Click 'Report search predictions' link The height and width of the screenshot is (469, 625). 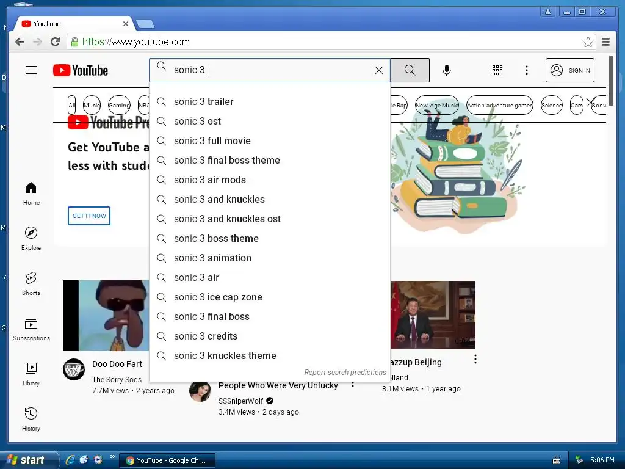click(345, 372)
